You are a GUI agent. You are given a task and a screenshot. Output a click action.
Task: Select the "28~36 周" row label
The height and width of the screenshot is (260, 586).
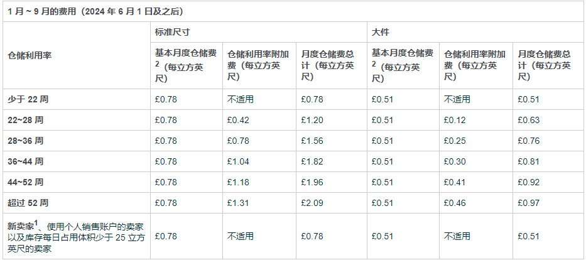[26, 141]
